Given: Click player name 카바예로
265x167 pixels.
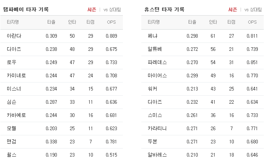Looking at the screenshot, I should pos(16,115).
